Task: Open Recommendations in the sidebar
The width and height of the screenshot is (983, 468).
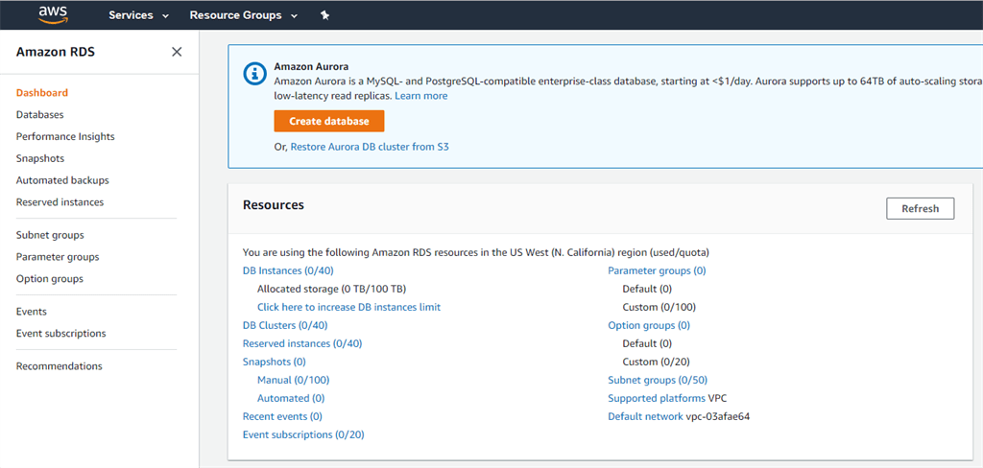Action: tap(59, 366)
